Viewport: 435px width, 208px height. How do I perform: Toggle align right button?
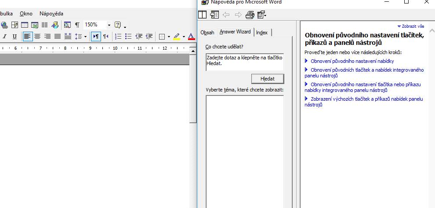click(x=47, y=36)
